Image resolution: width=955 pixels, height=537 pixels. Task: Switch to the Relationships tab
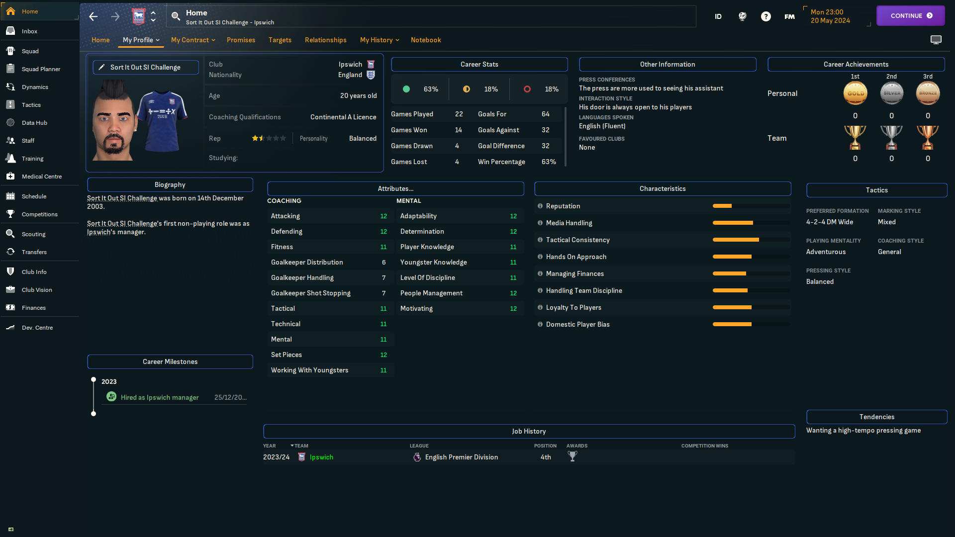coord(326,40)
